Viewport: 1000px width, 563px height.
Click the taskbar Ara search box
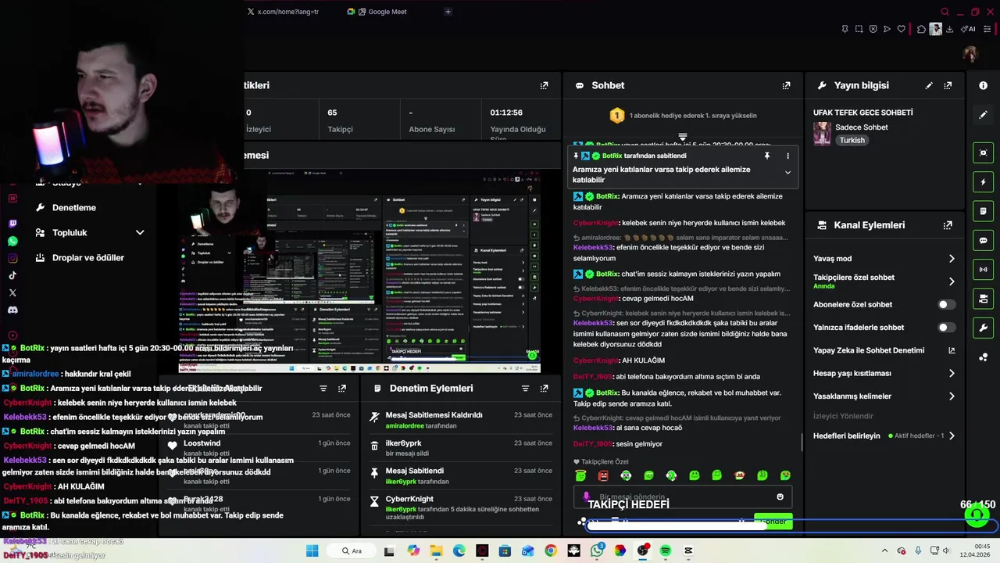(352, 550)
